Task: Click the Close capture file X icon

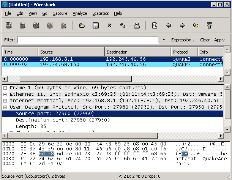Action: pyautogui.click(x=109, y=26)
